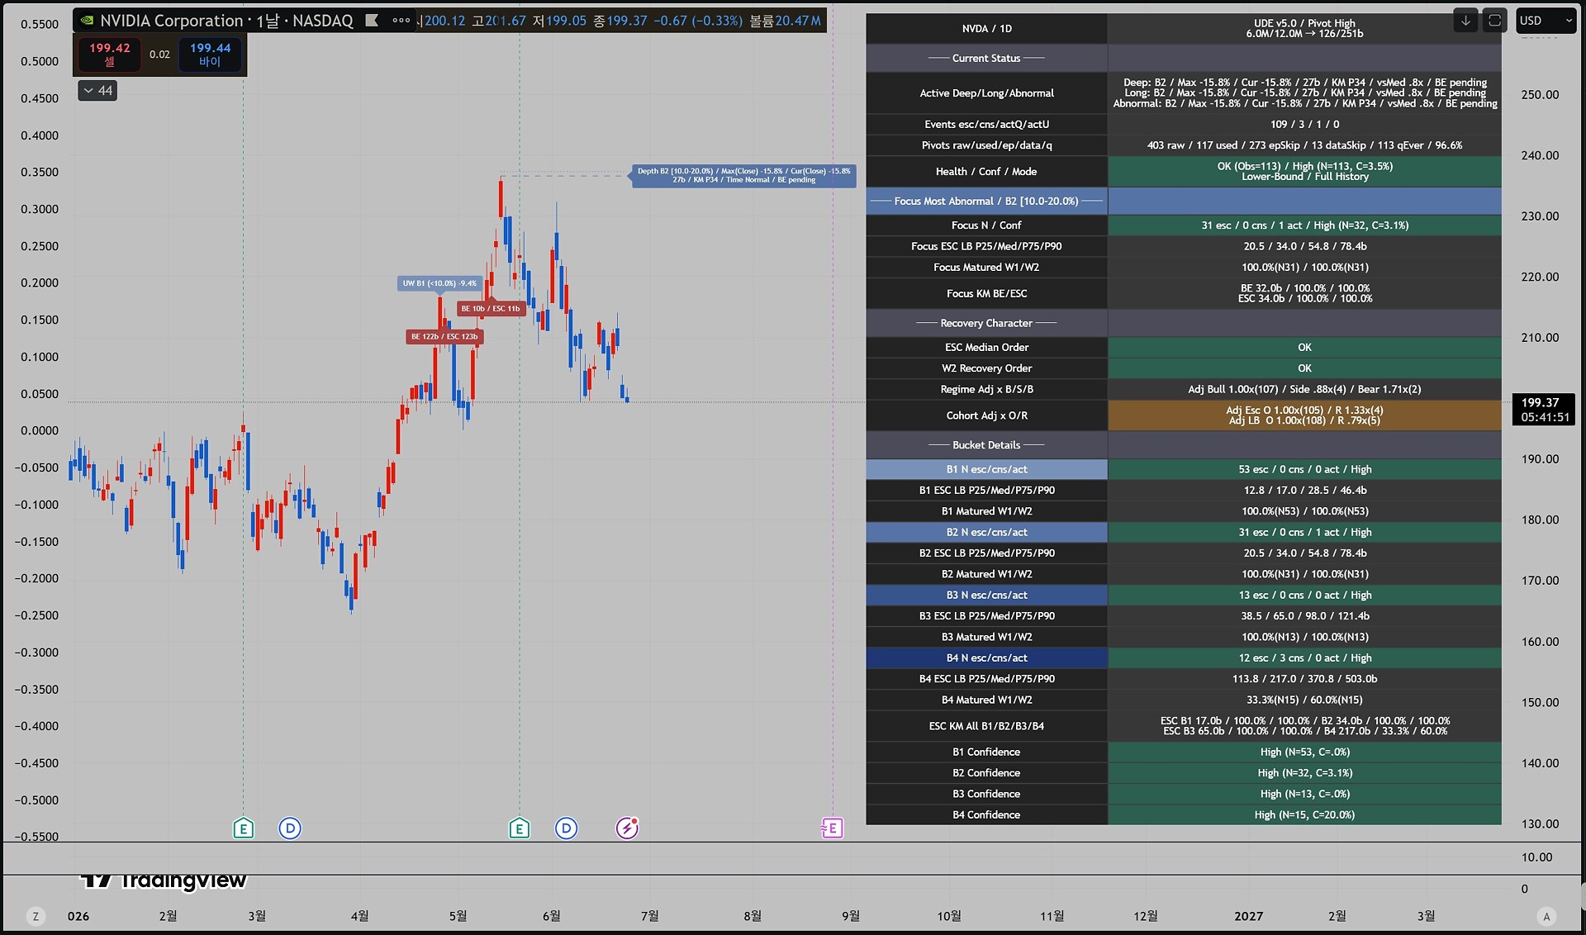
Task: Select the 'BE 122b / ESC 123b' chart label
Action: 444,336
